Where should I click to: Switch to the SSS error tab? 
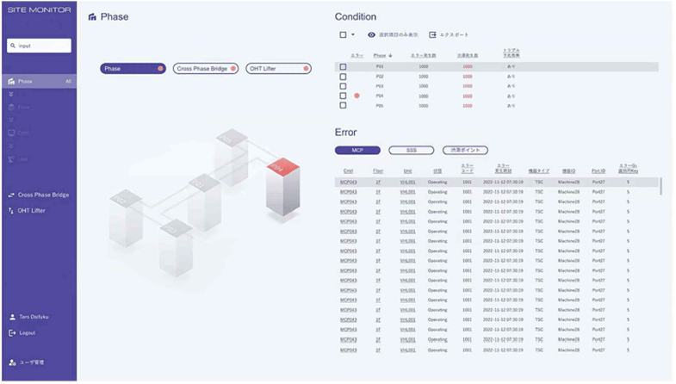(x=411, y=150)
